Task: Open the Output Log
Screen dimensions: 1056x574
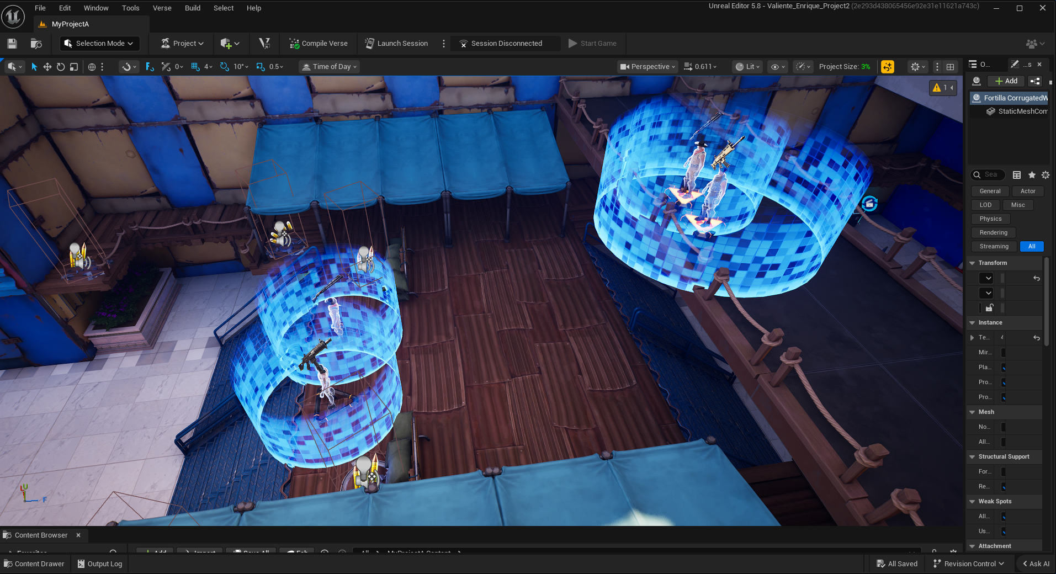Action: tap(100, 564)
